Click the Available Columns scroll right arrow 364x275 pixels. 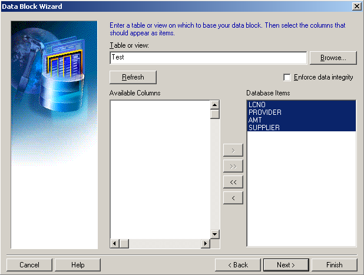[x=206, y=244]
